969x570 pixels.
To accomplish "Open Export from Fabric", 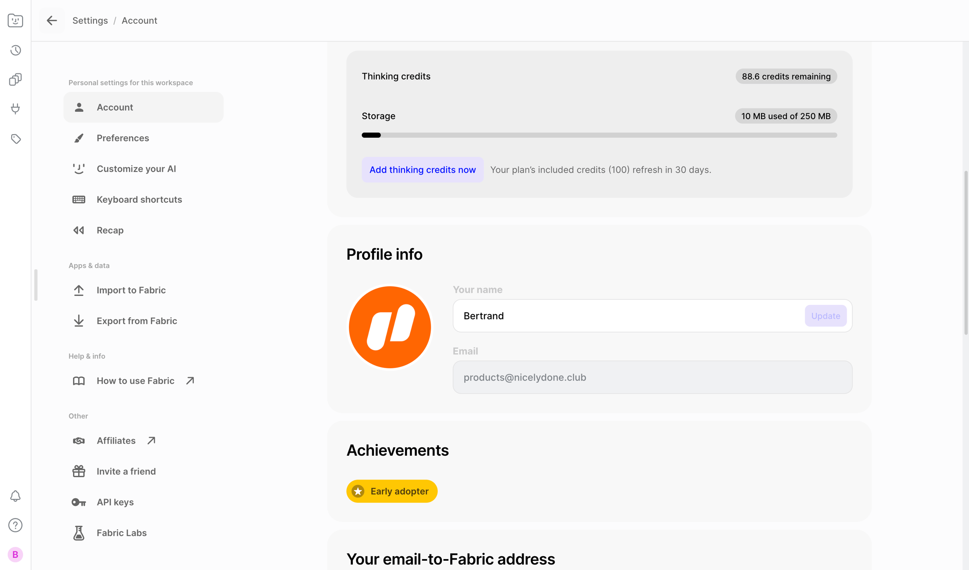I will [143, 321].
